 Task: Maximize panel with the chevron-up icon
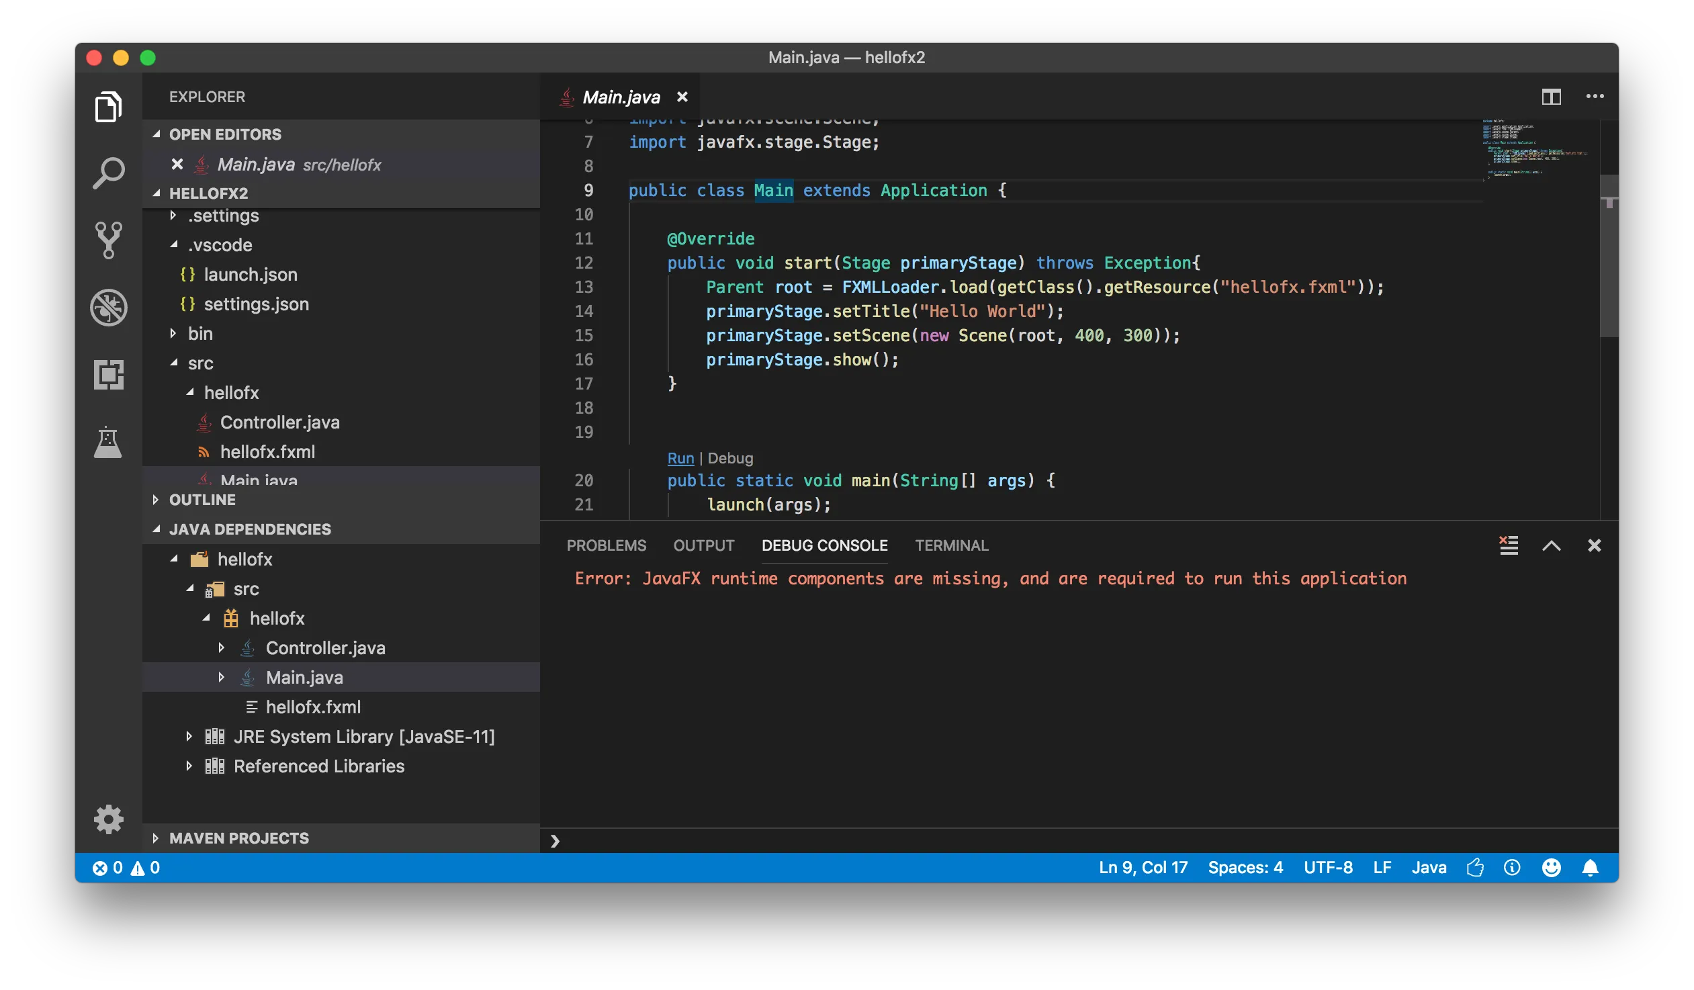[x=1551, y=545]
